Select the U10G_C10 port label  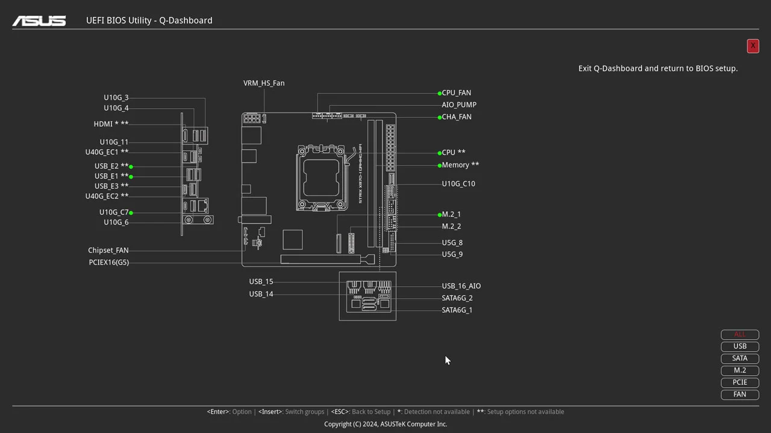click(x=458, y=183)
